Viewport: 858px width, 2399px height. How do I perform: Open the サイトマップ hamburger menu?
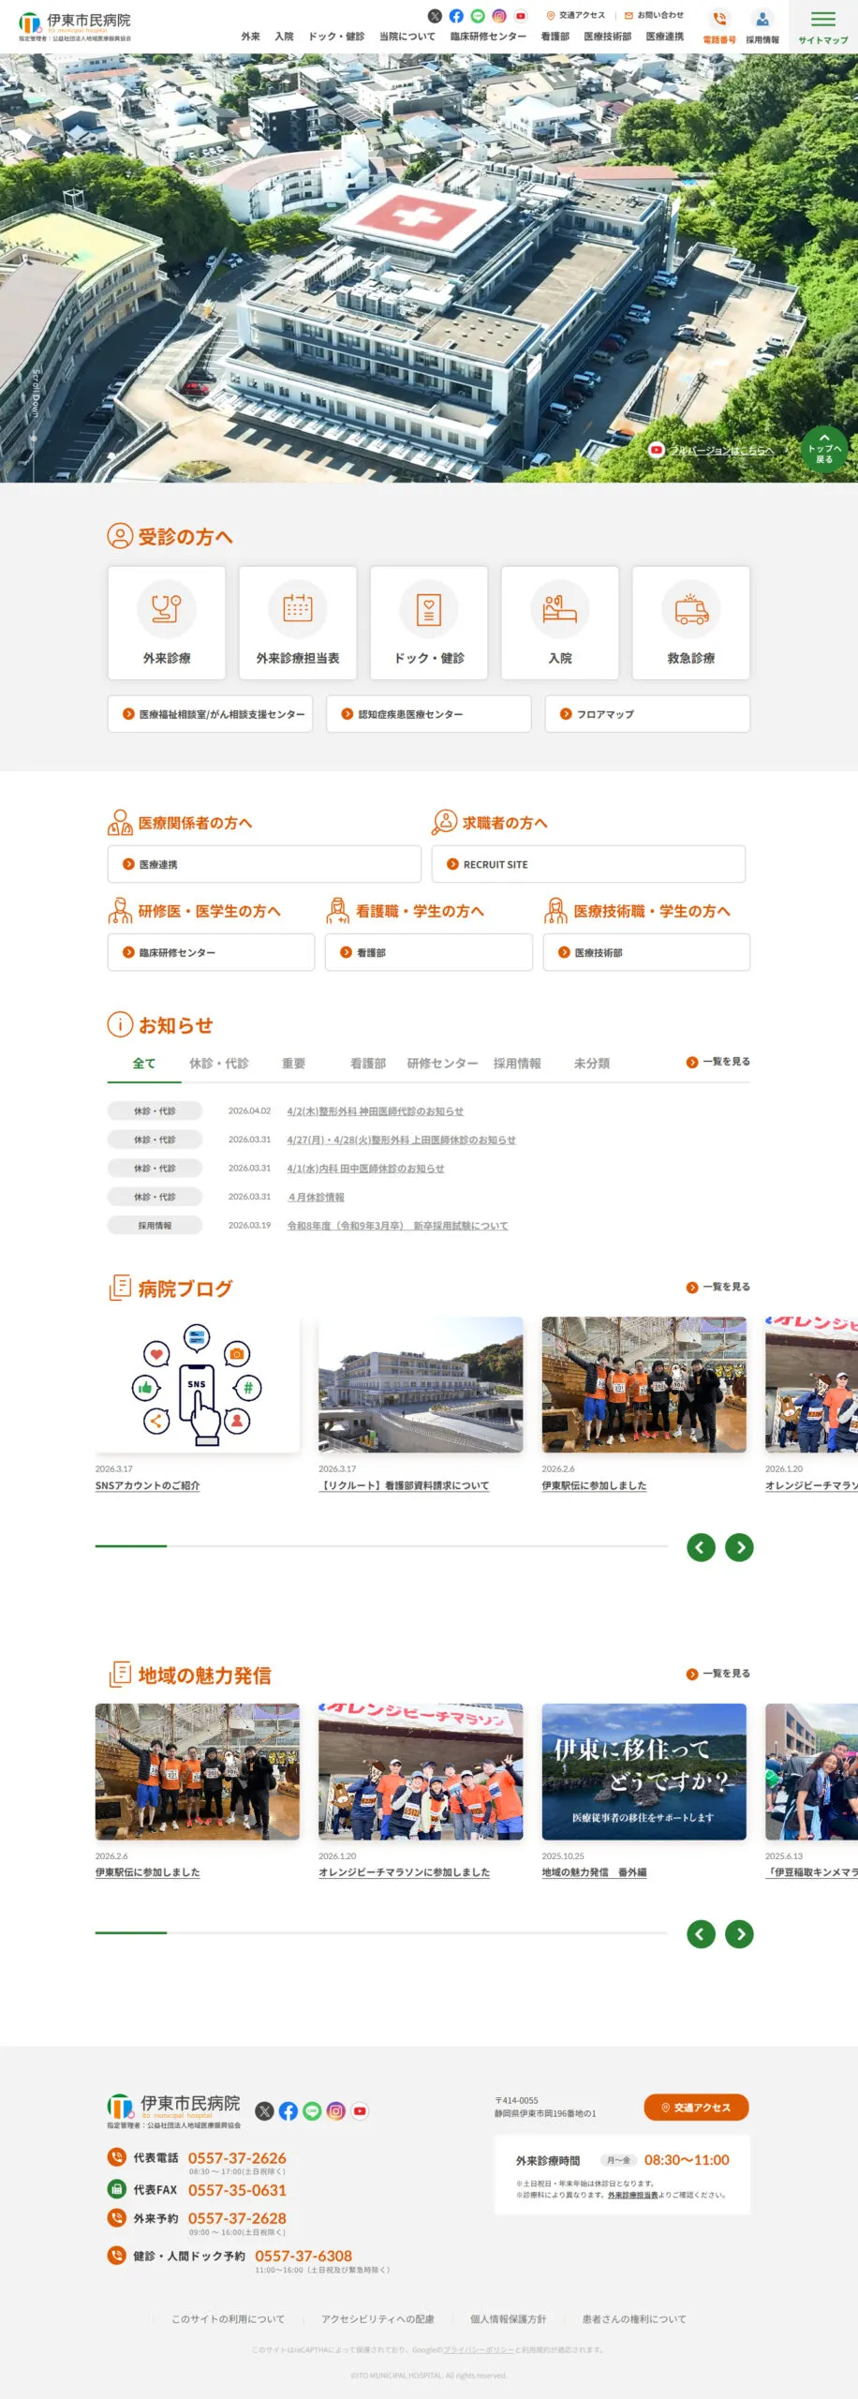click(823, 26)
